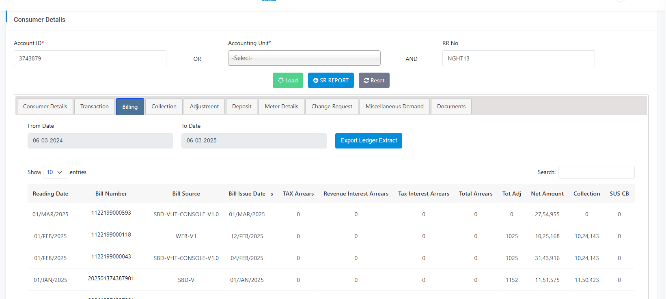Screen dimensions: 666x299
Task: Click net amount 10,25,168
Action: point(547,236)
